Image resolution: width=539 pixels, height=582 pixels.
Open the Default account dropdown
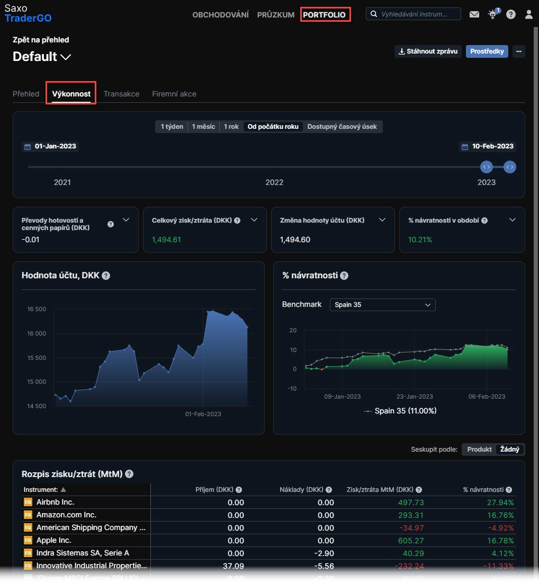41,57
